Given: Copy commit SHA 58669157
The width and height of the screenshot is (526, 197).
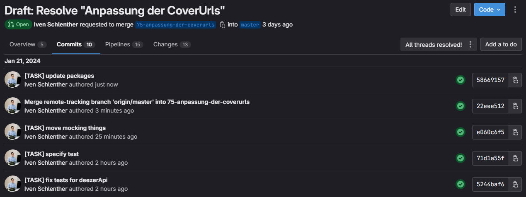Looking at the screenshot, I should [x=515, y=80].
